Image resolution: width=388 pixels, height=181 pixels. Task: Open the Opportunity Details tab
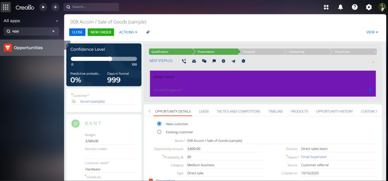pyautogui.click(x=173, y=112)
